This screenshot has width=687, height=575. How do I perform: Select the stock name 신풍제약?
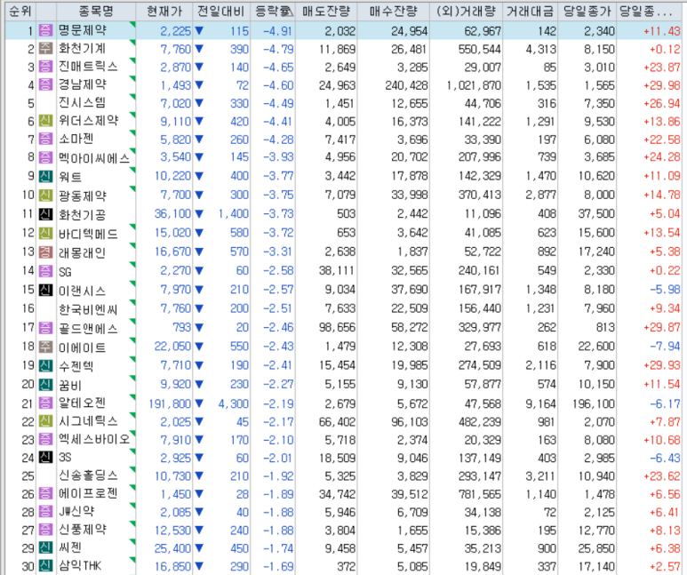tap(83, 530)
